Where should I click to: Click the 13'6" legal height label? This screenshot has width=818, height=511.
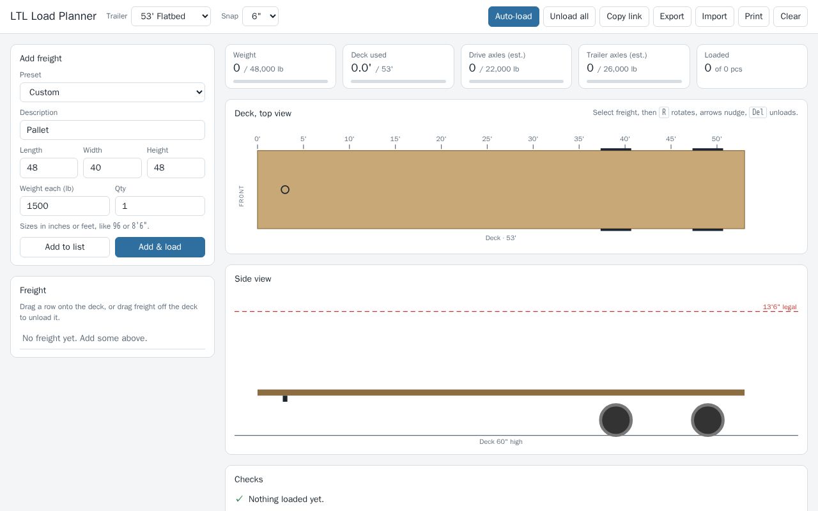(x=780, y=307)
